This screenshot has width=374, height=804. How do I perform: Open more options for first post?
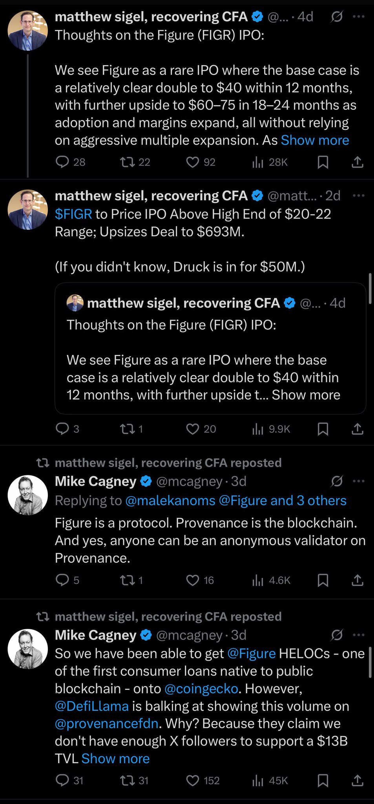pos(359,16)
